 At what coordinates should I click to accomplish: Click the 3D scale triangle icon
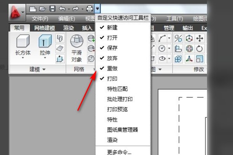(189, 59)
